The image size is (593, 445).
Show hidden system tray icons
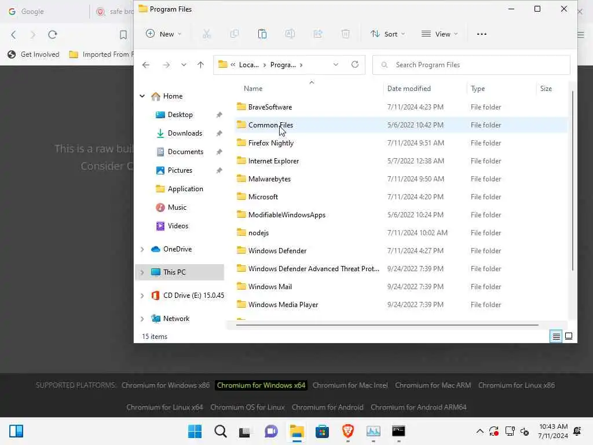[479, 431]
